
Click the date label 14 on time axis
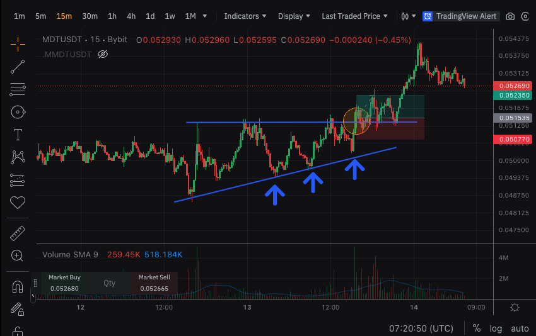tap(414, 307)
